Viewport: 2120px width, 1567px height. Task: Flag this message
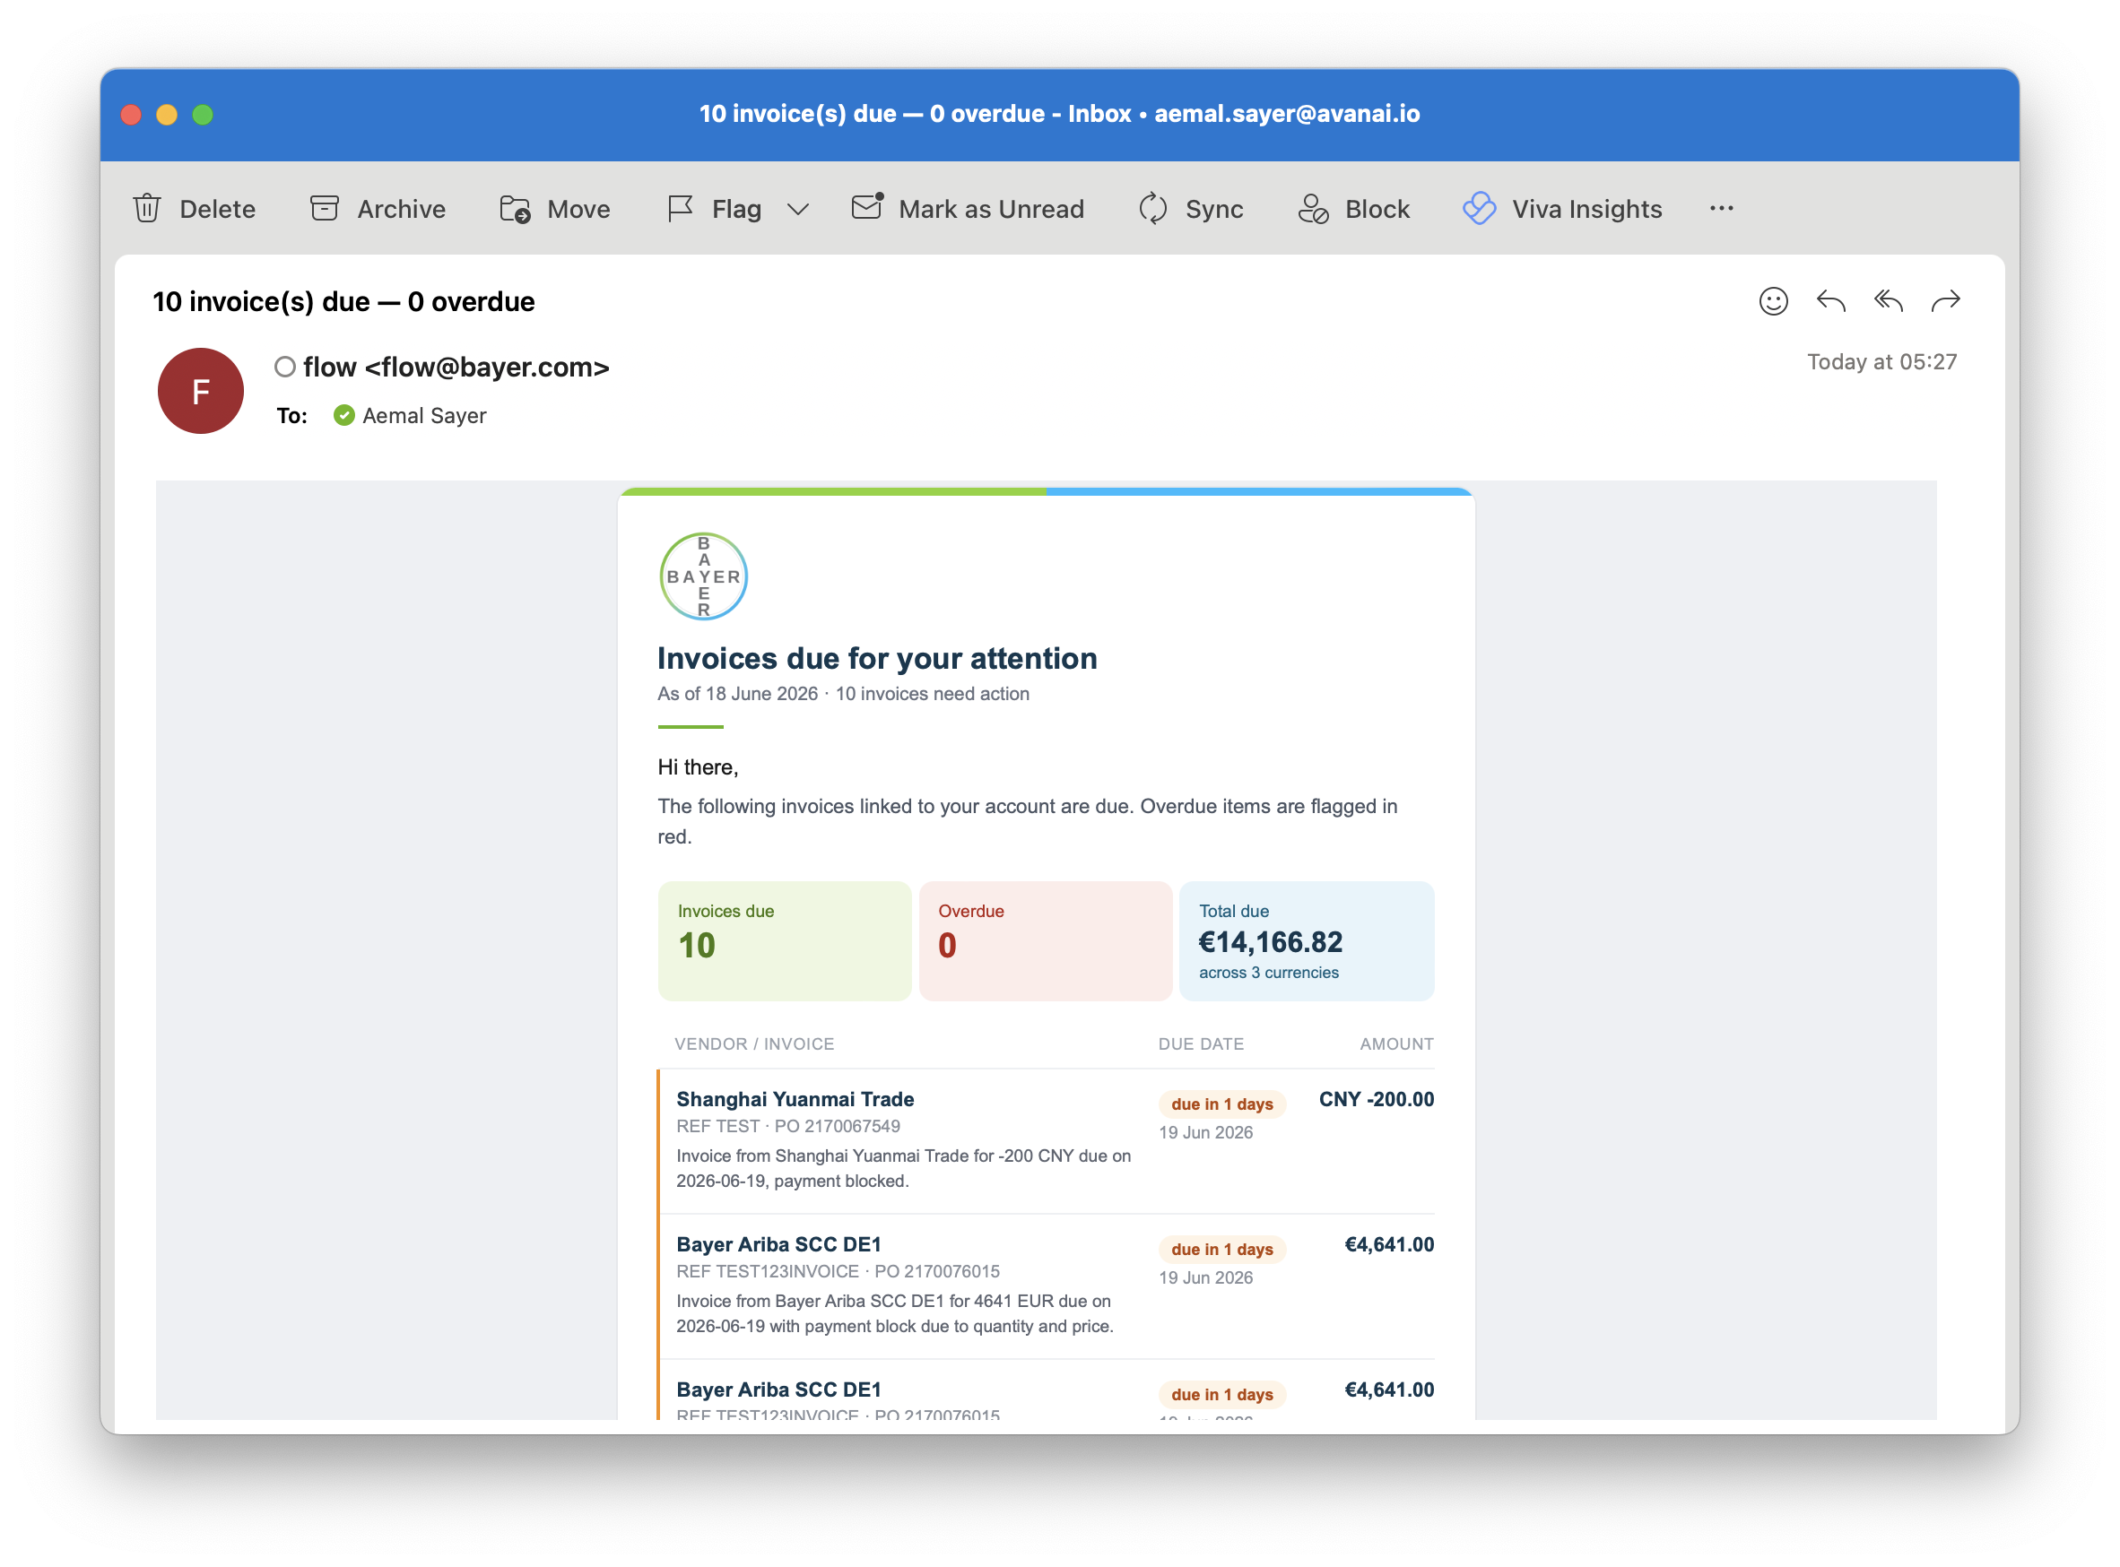(715, 209)
